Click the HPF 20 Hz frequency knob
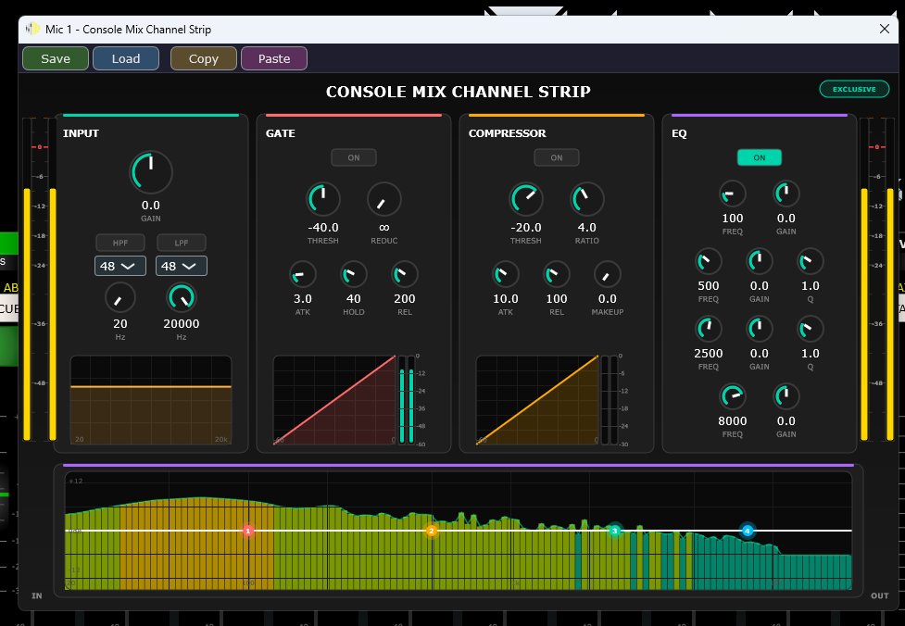The image size is (905, 626). [120, 297]
